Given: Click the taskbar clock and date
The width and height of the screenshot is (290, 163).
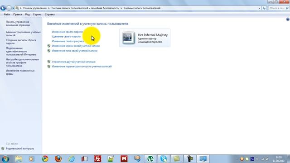Looking at the screenshot, I should click(279, 159).
